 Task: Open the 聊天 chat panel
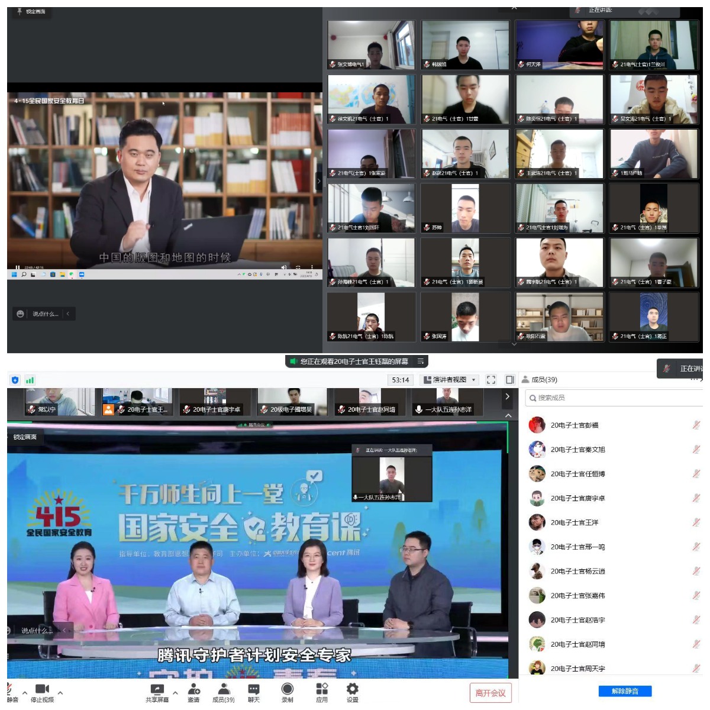click(x=253, y=692)
